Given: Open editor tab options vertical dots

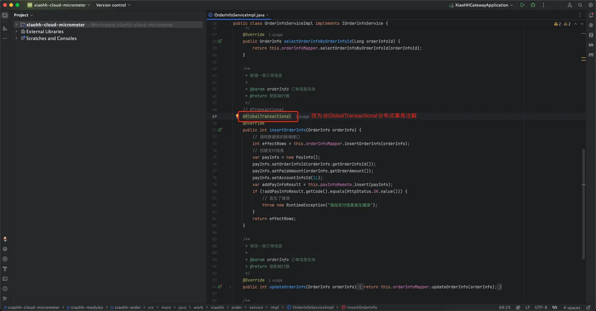Looking at the screenshot, I should tap(579, 15).
